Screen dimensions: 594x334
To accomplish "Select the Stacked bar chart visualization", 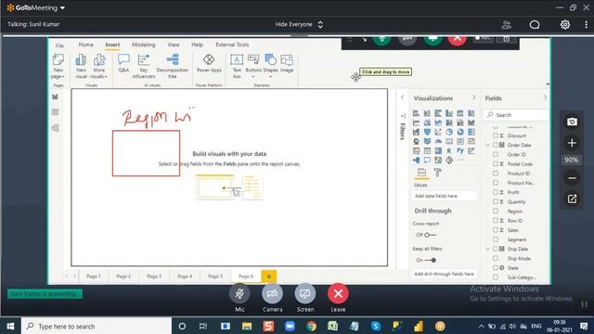I will pyautogui.click(x=416, y=113).
